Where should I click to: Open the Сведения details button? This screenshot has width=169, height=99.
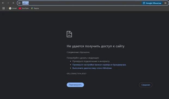[146, 85]
